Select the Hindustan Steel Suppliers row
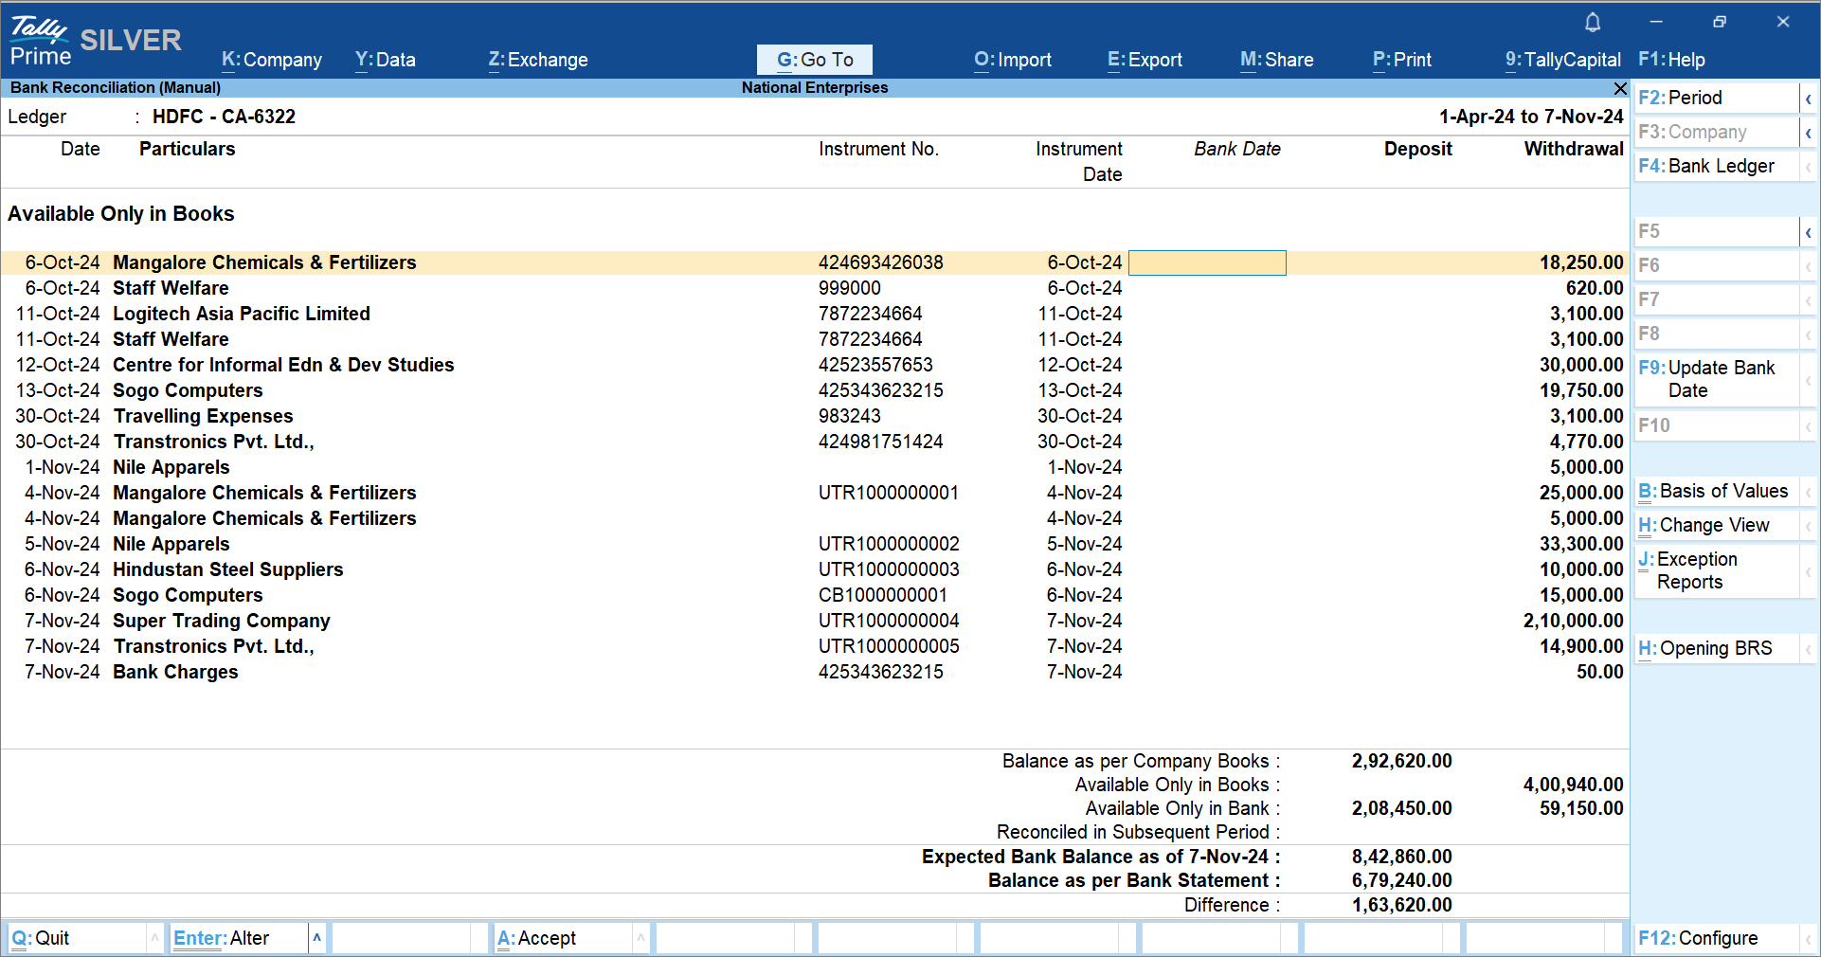 click(815, 569)
